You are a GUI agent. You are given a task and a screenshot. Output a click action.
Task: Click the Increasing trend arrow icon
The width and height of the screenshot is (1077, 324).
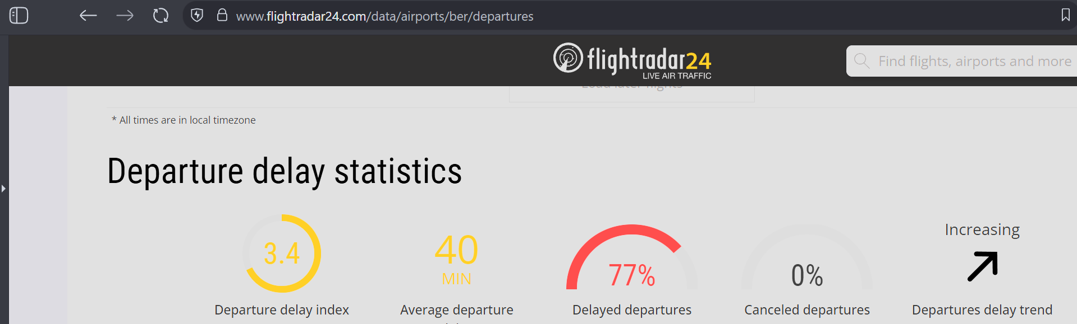983,266
